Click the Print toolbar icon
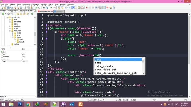The height and width of the screenshot is (107, 191). pyautogui.click(x=21, y=8)
